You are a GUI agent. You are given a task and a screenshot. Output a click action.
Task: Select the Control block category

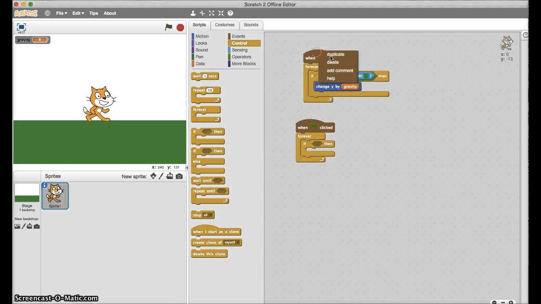[244, 43]
